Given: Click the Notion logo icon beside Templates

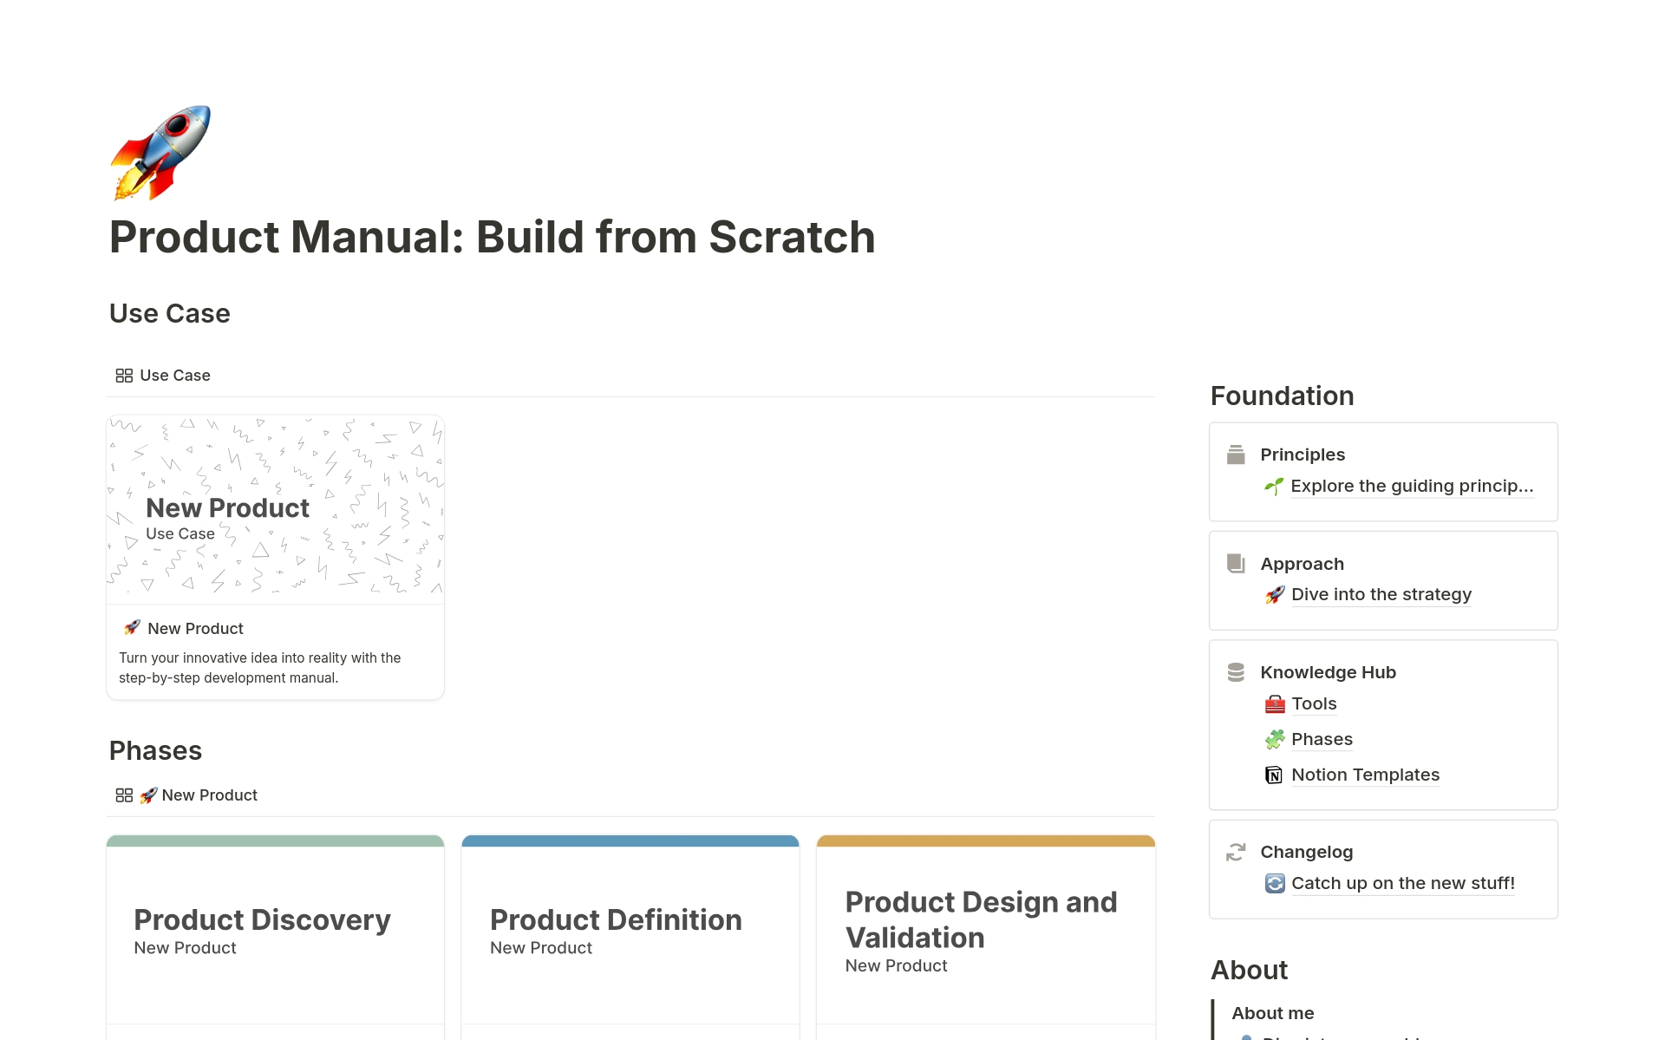Looking at the screenshot, I should 1274,775.
